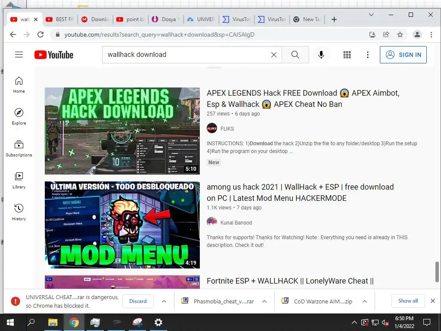
Task: Close the downloads bar
Action: coord(433,301)
